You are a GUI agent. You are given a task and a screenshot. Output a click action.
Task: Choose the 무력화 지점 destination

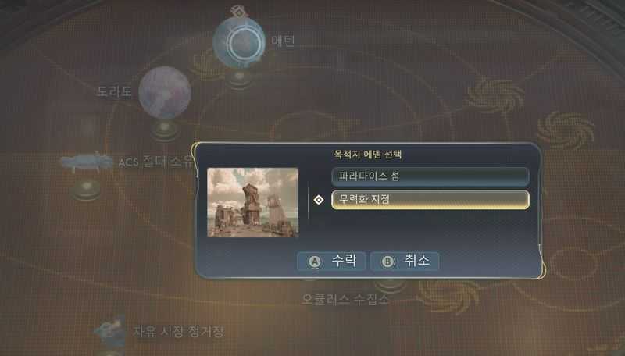[430, 200]
